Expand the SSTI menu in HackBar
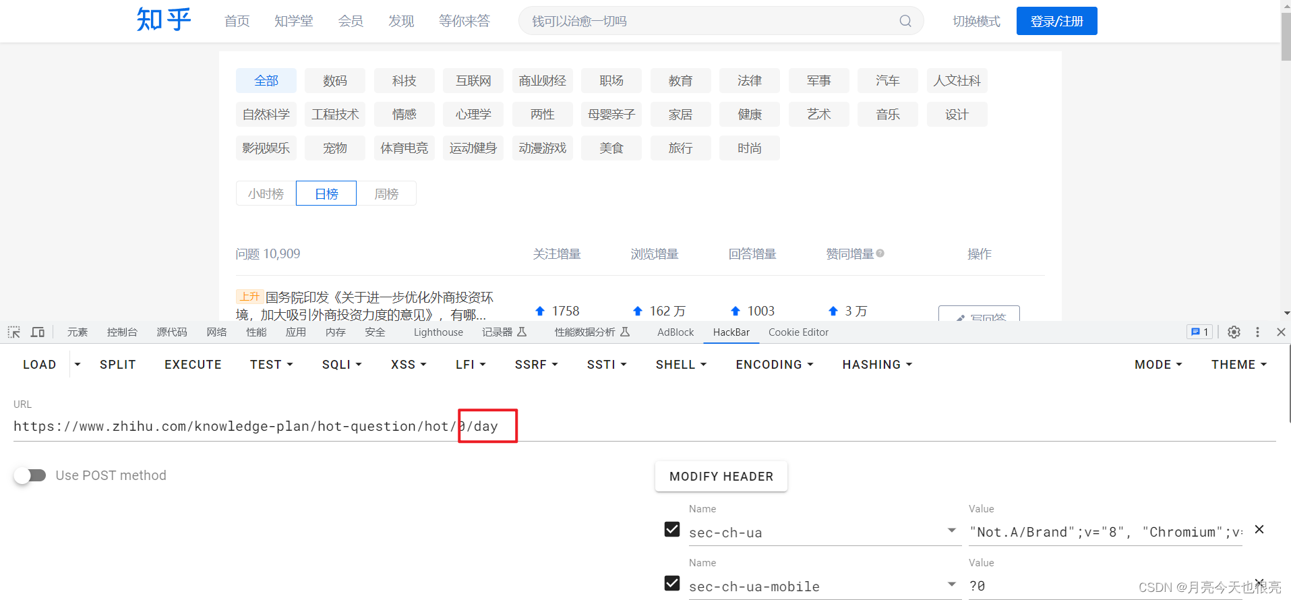This screenshot has width=1291, height=600. coord(607,365)
